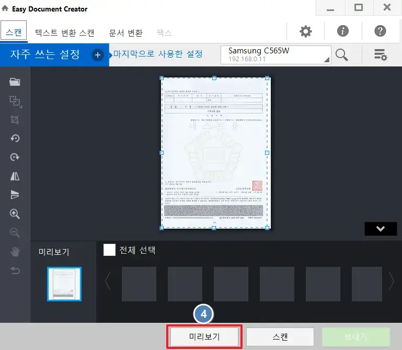Open the settings gear icon
This screenshot has height=350, width=402.
[306, 31]
